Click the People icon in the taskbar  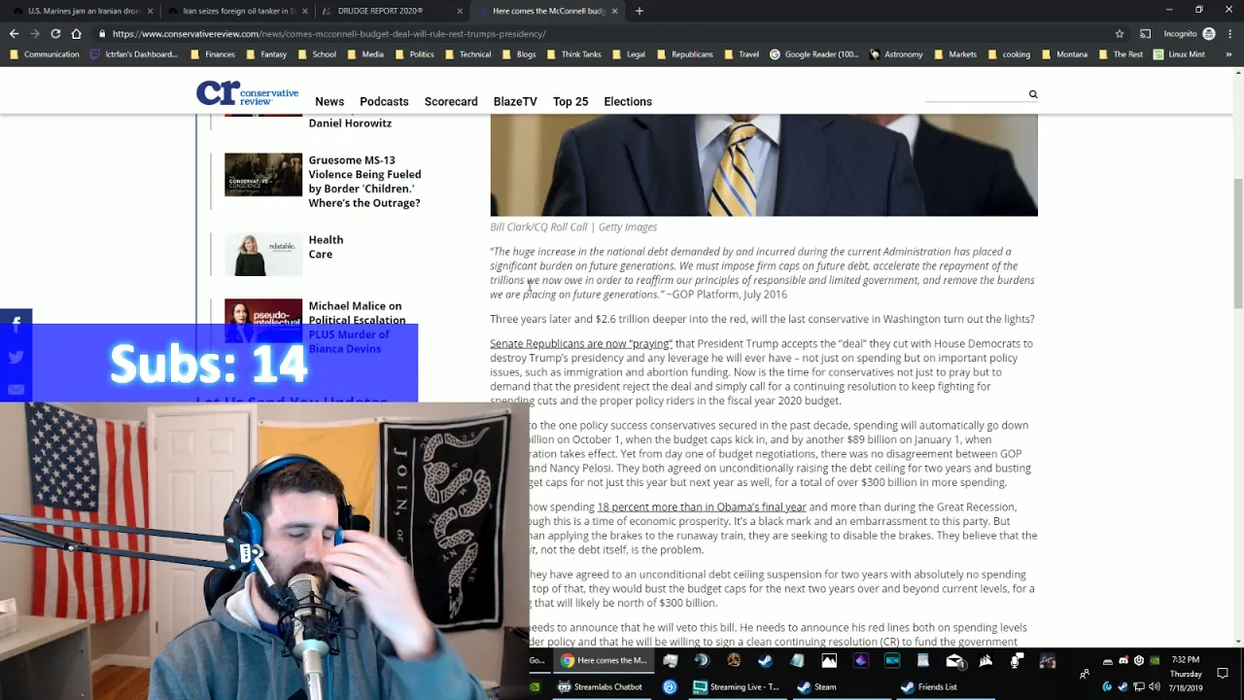coord(1085,673)
